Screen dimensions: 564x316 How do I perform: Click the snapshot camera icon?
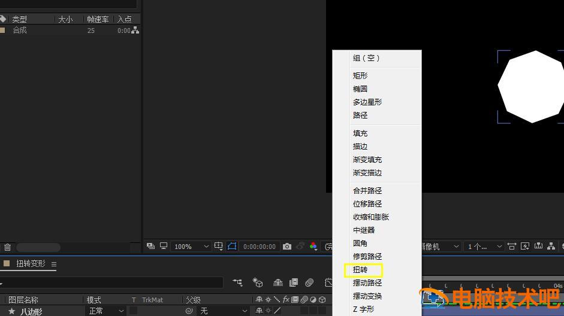coord(287,247)
